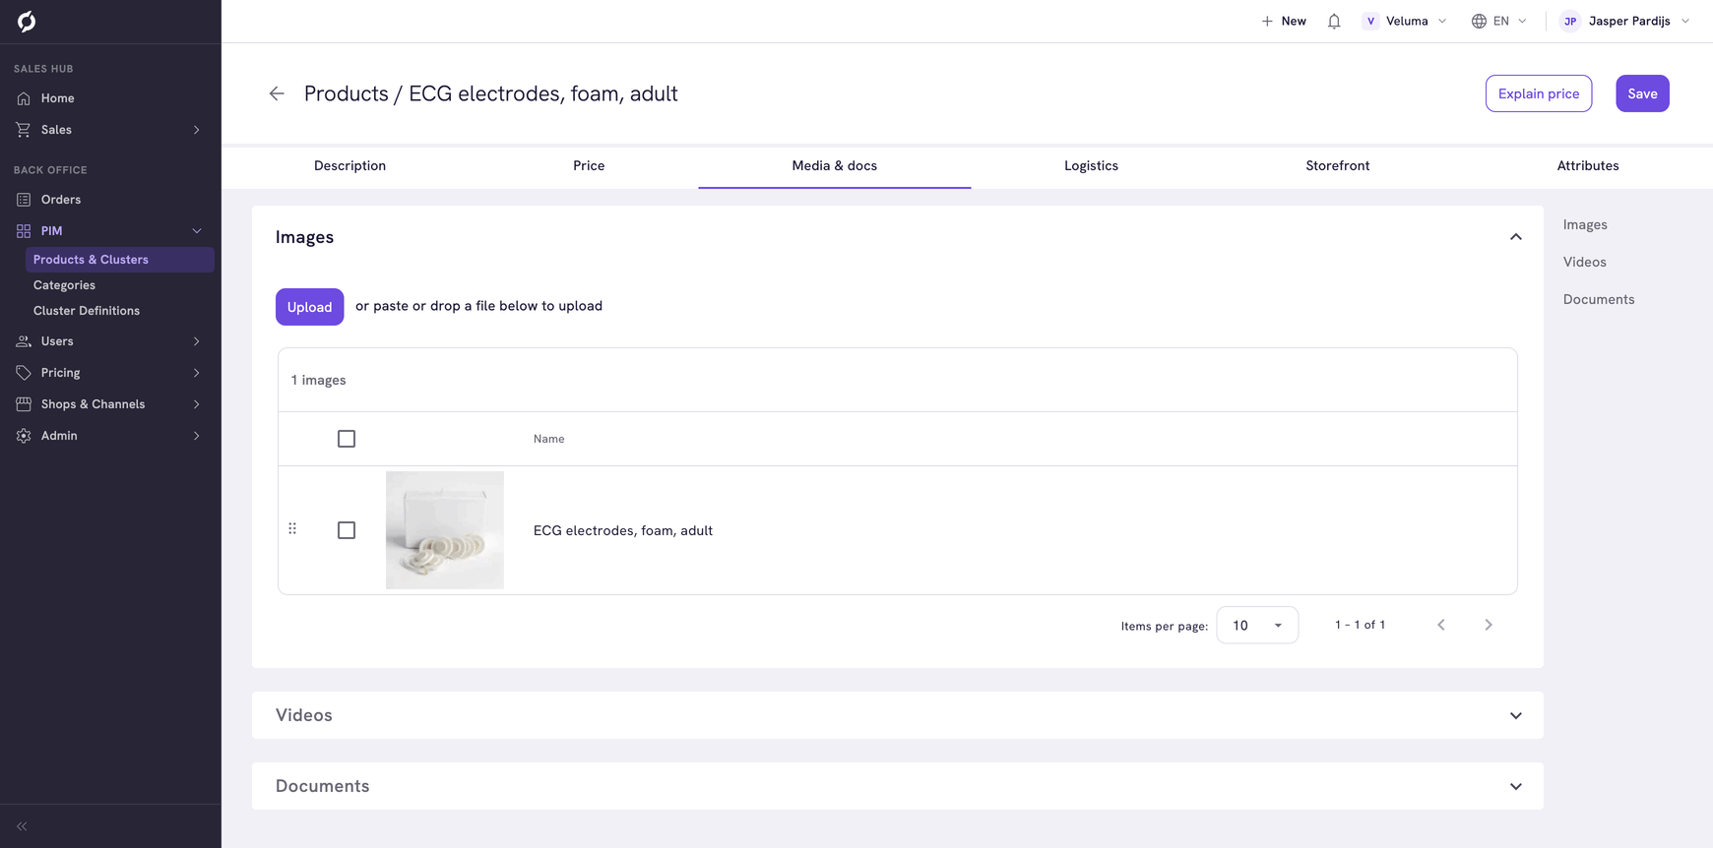Go back using the left arrow
The width and height of the screenshot is (1713, 848).
tap(277, 93)
